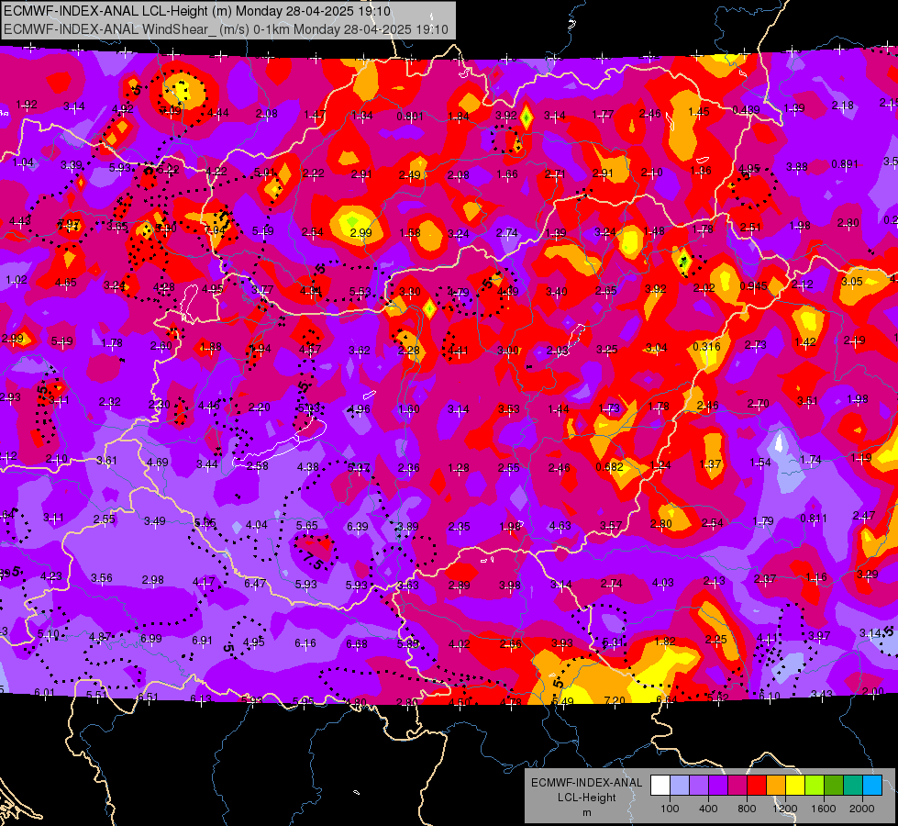Click the wind shear value 3.56

[102, 578]
